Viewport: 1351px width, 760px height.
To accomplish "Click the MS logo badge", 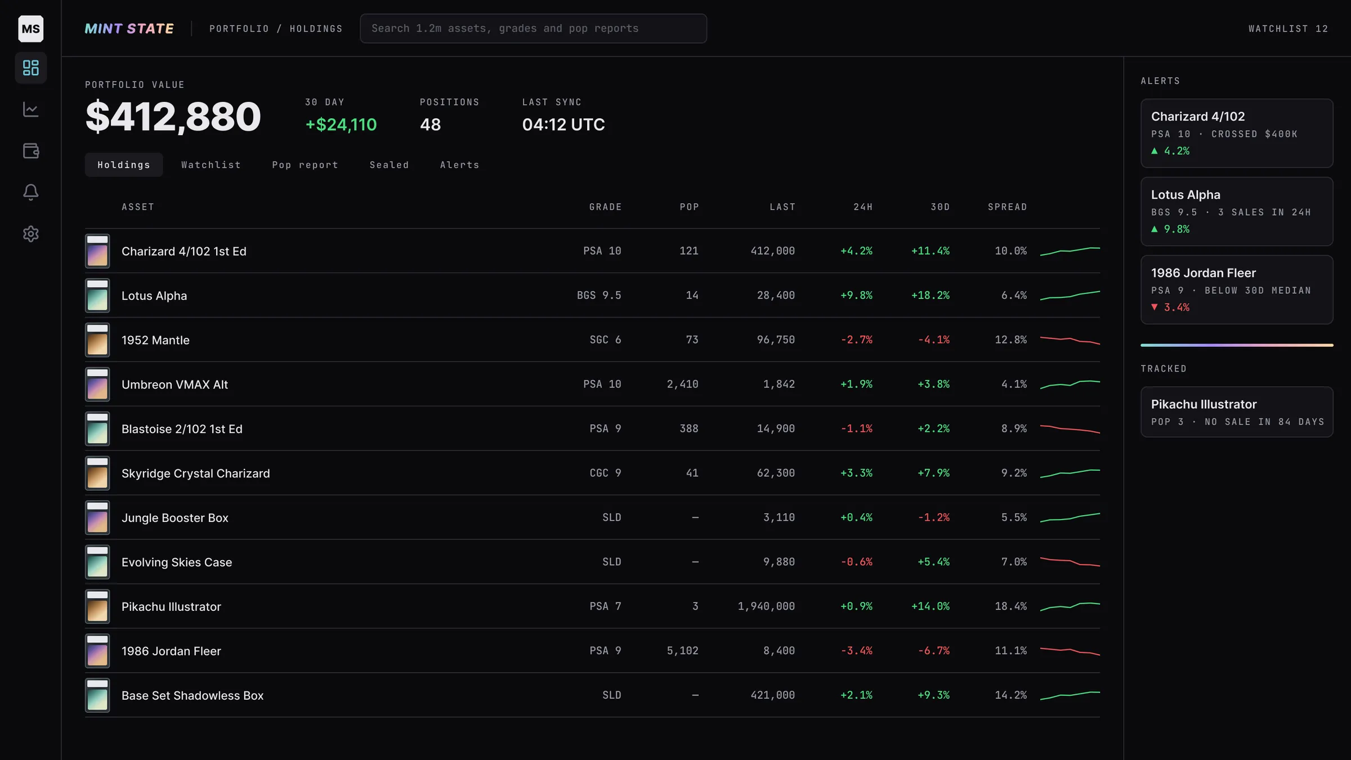I will [x=31, y=29].
